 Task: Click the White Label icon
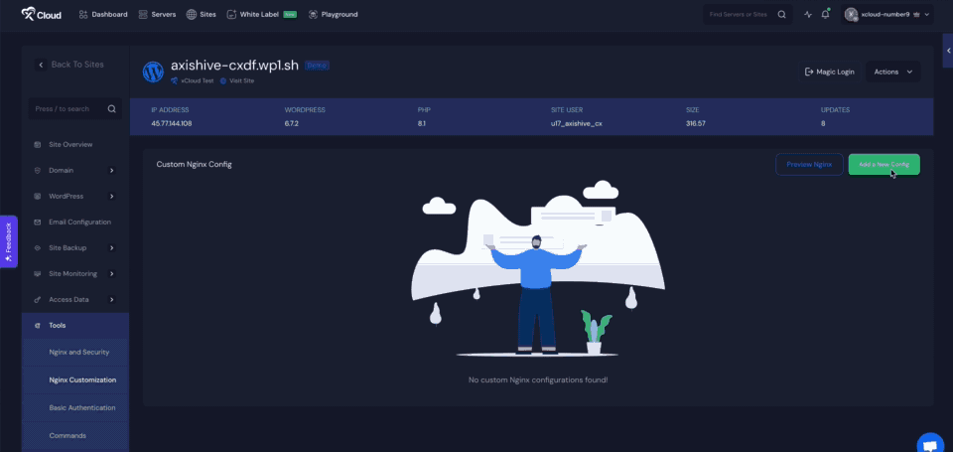(x=231, y=14)
